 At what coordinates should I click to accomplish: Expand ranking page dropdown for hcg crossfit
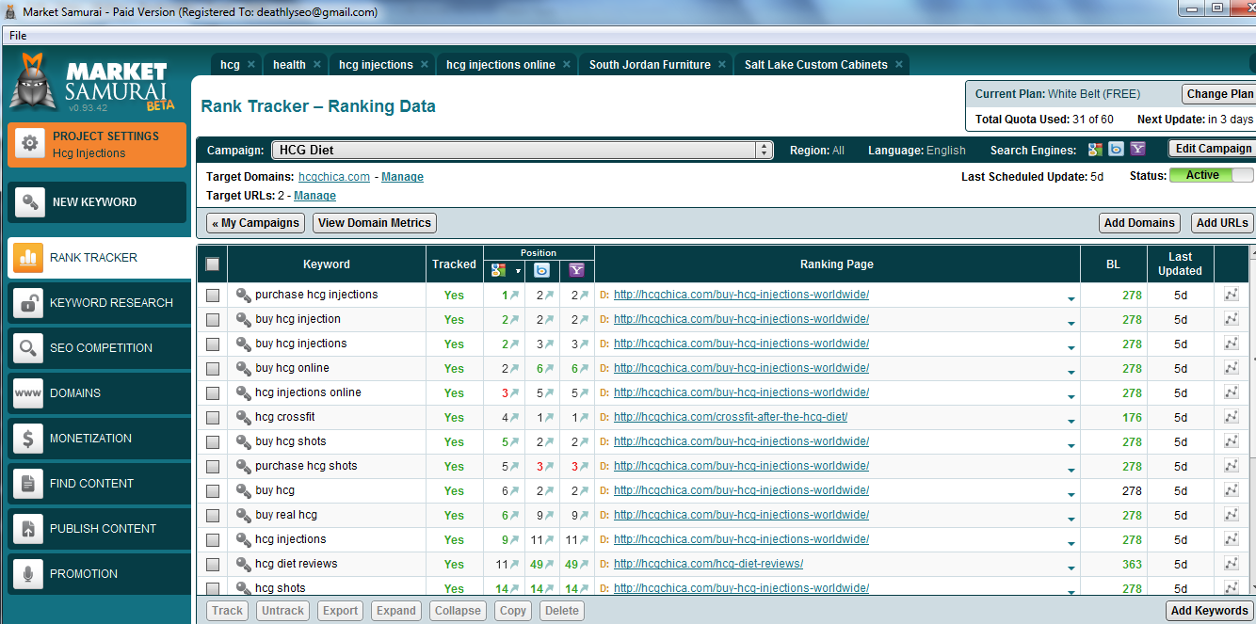(1071, 422)
